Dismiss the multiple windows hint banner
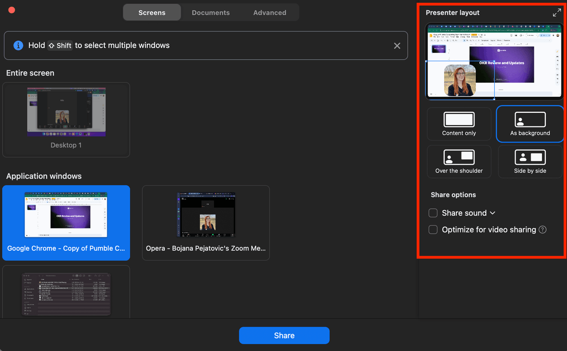The width and height of the screenshot is (567, 351). (397, 45)
